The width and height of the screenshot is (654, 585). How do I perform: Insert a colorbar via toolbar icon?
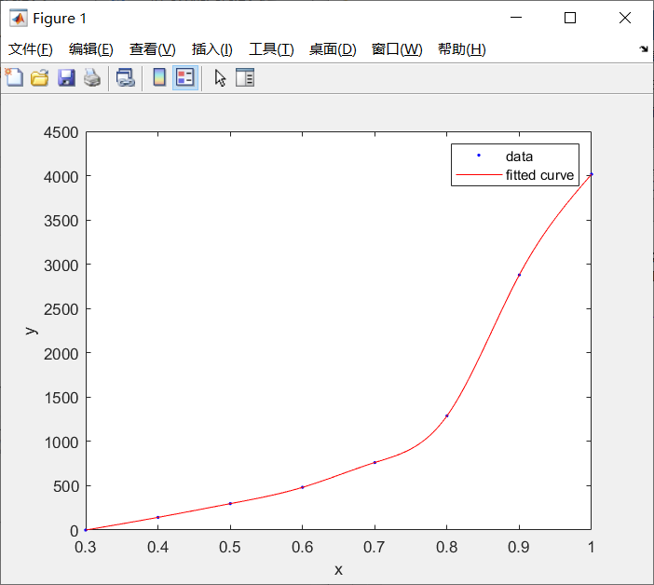pyautogui.click(x=159, y=77)
